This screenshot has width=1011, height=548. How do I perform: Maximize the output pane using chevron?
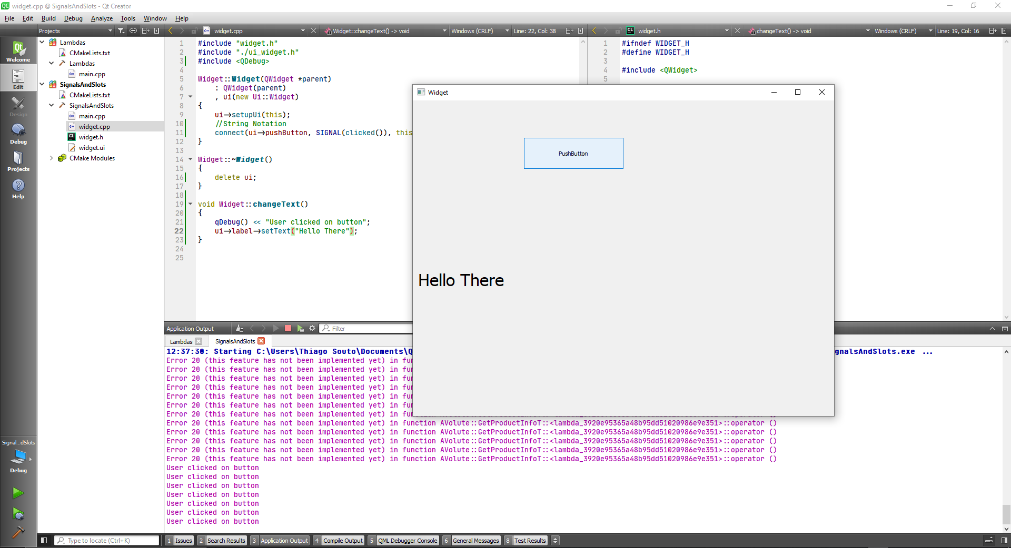click(992, 329)
